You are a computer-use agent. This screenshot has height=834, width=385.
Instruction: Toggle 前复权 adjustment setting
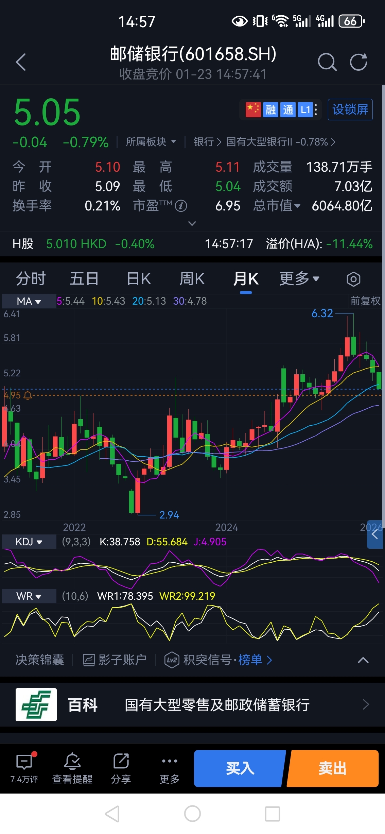365,301
